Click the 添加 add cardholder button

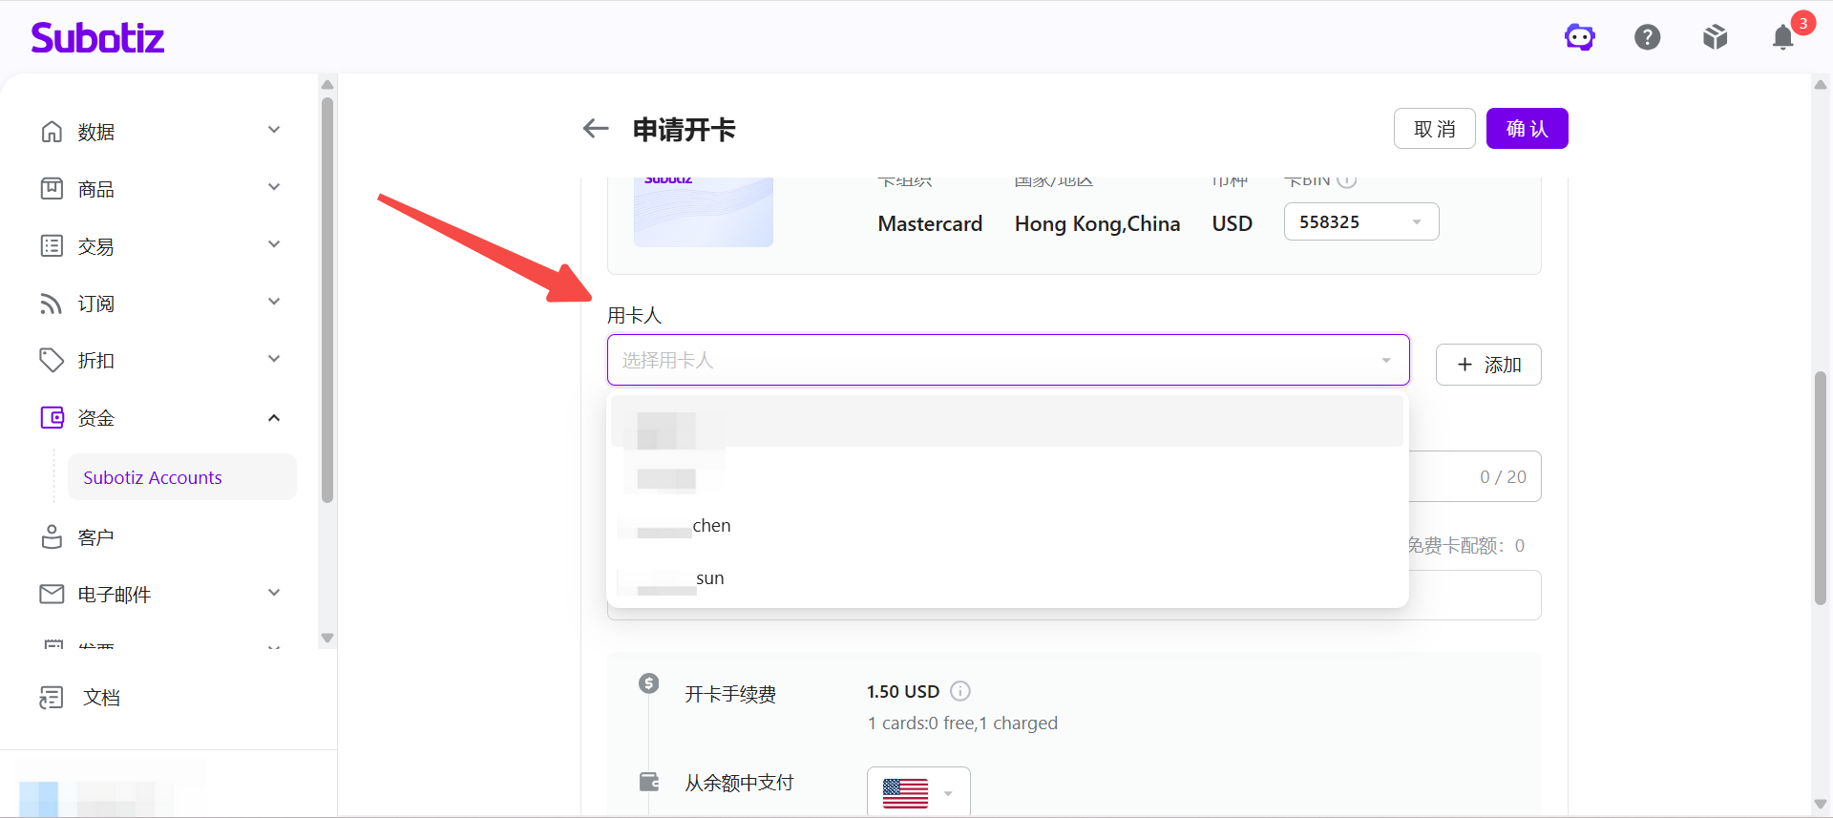click(x=1488, y=365)
